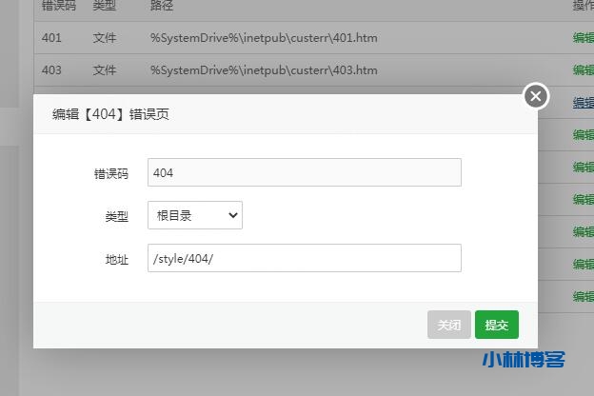Click the 类型 column header in the table
Viewport: 594px width, 396px height.
pos(105,6)
